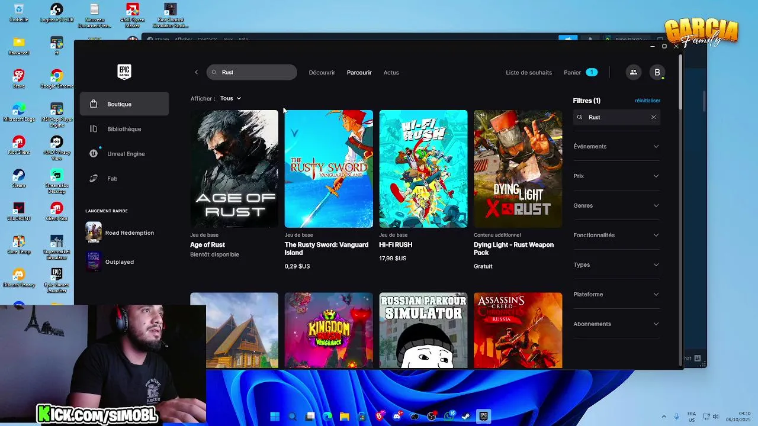Open the Panier cart
Viewport: 758px width, 426px height.
[x=580, y=72]
